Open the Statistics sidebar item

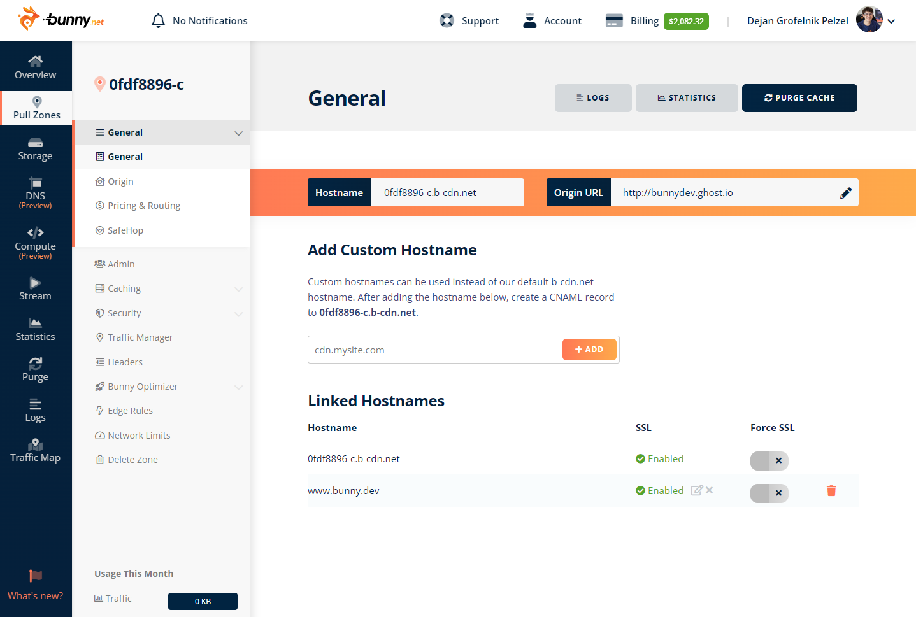point(36,329)
